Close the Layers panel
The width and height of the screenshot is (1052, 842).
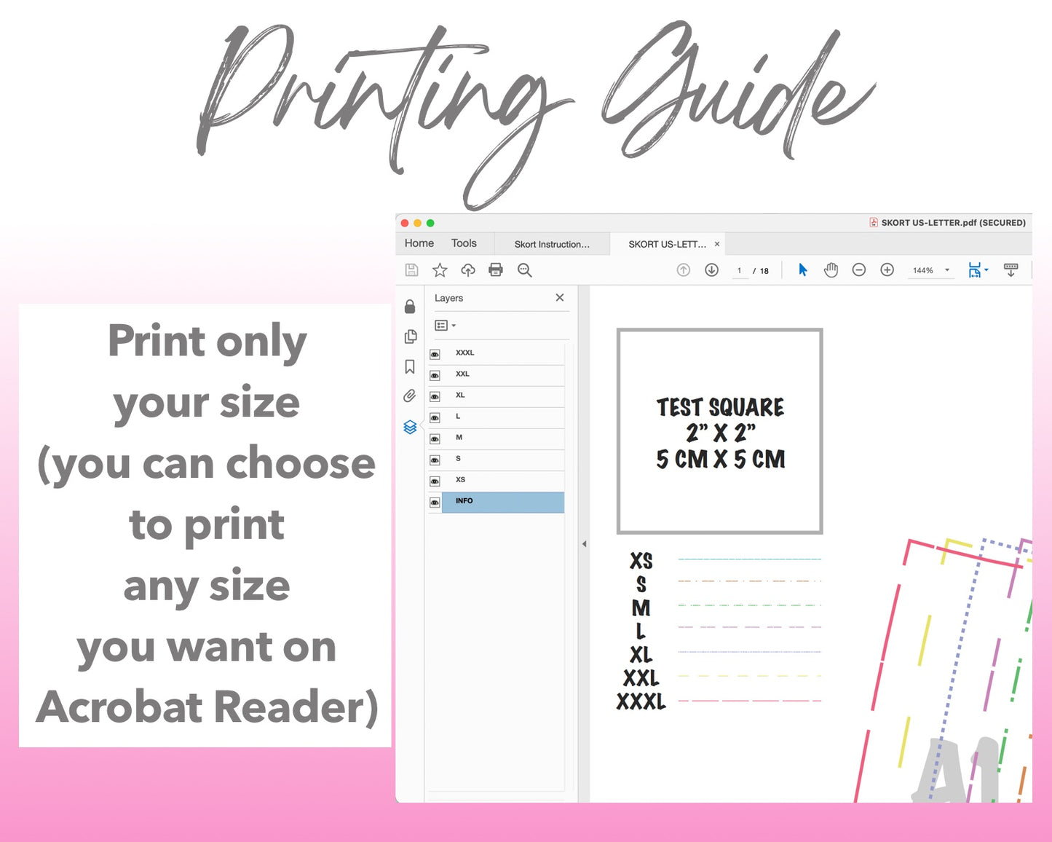click(560, 298)
